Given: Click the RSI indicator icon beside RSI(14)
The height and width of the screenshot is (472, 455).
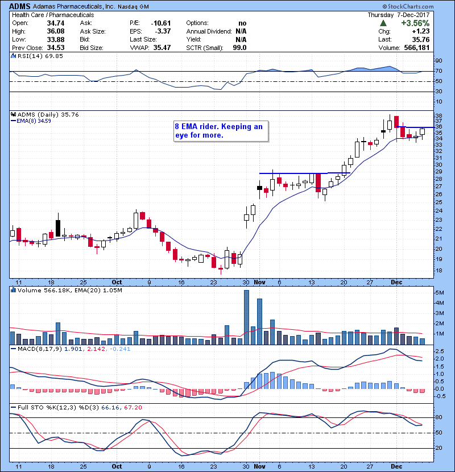Looking at the screenshot, I should 13,56.
